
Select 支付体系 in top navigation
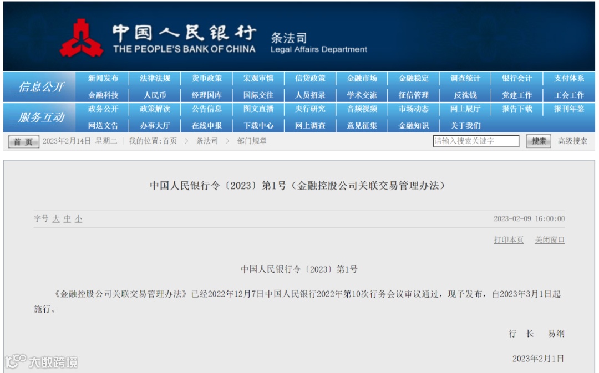[569, 78]
